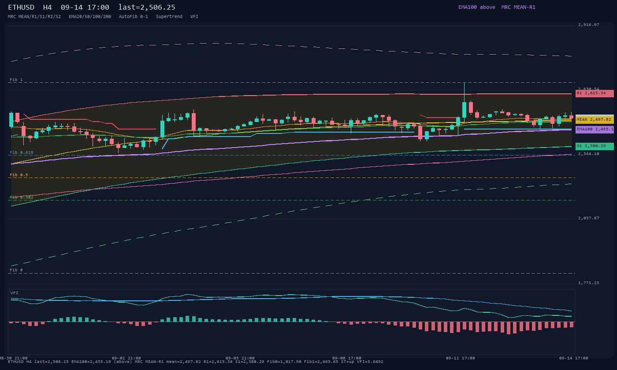Click the ETHUSD symbol title
The height and width of the screenshot is (370, 617).
21,7
